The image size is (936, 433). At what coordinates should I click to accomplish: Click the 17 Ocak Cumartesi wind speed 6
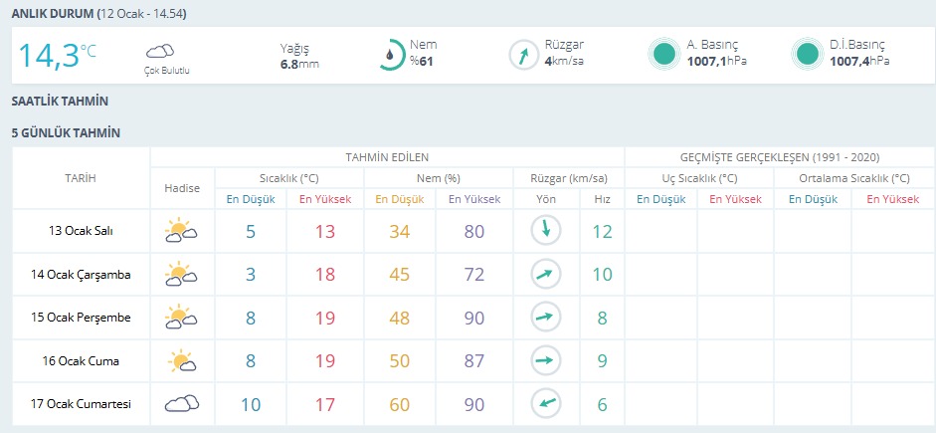[x=603, y=404]
